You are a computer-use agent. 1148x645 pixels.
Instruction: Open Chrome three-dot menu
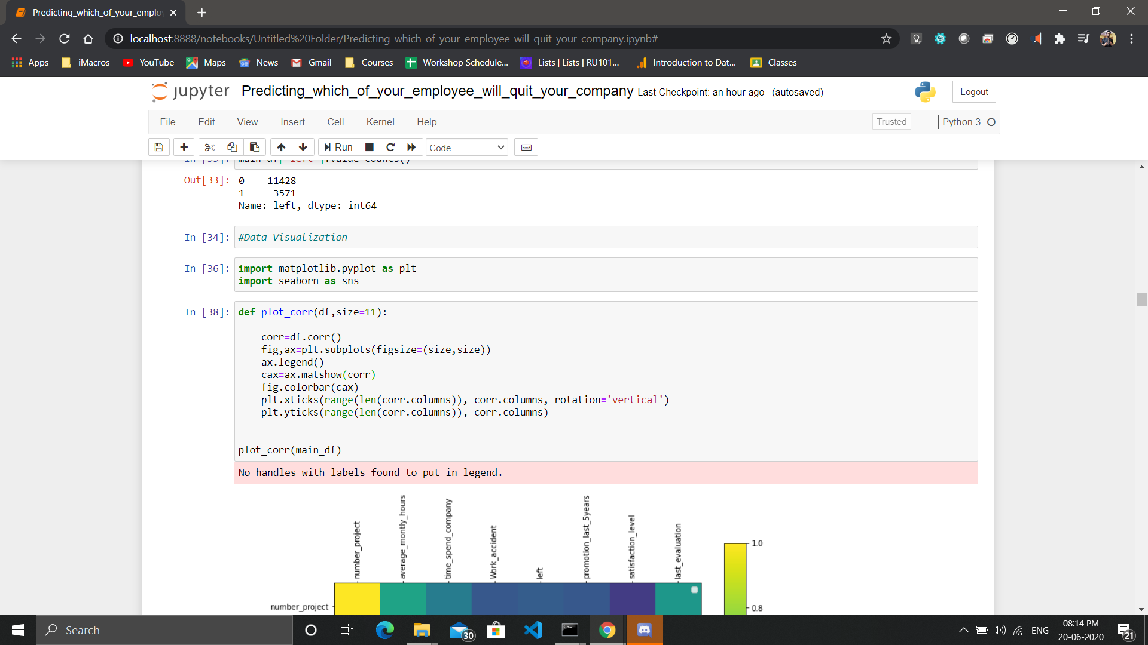point(1131,39)
